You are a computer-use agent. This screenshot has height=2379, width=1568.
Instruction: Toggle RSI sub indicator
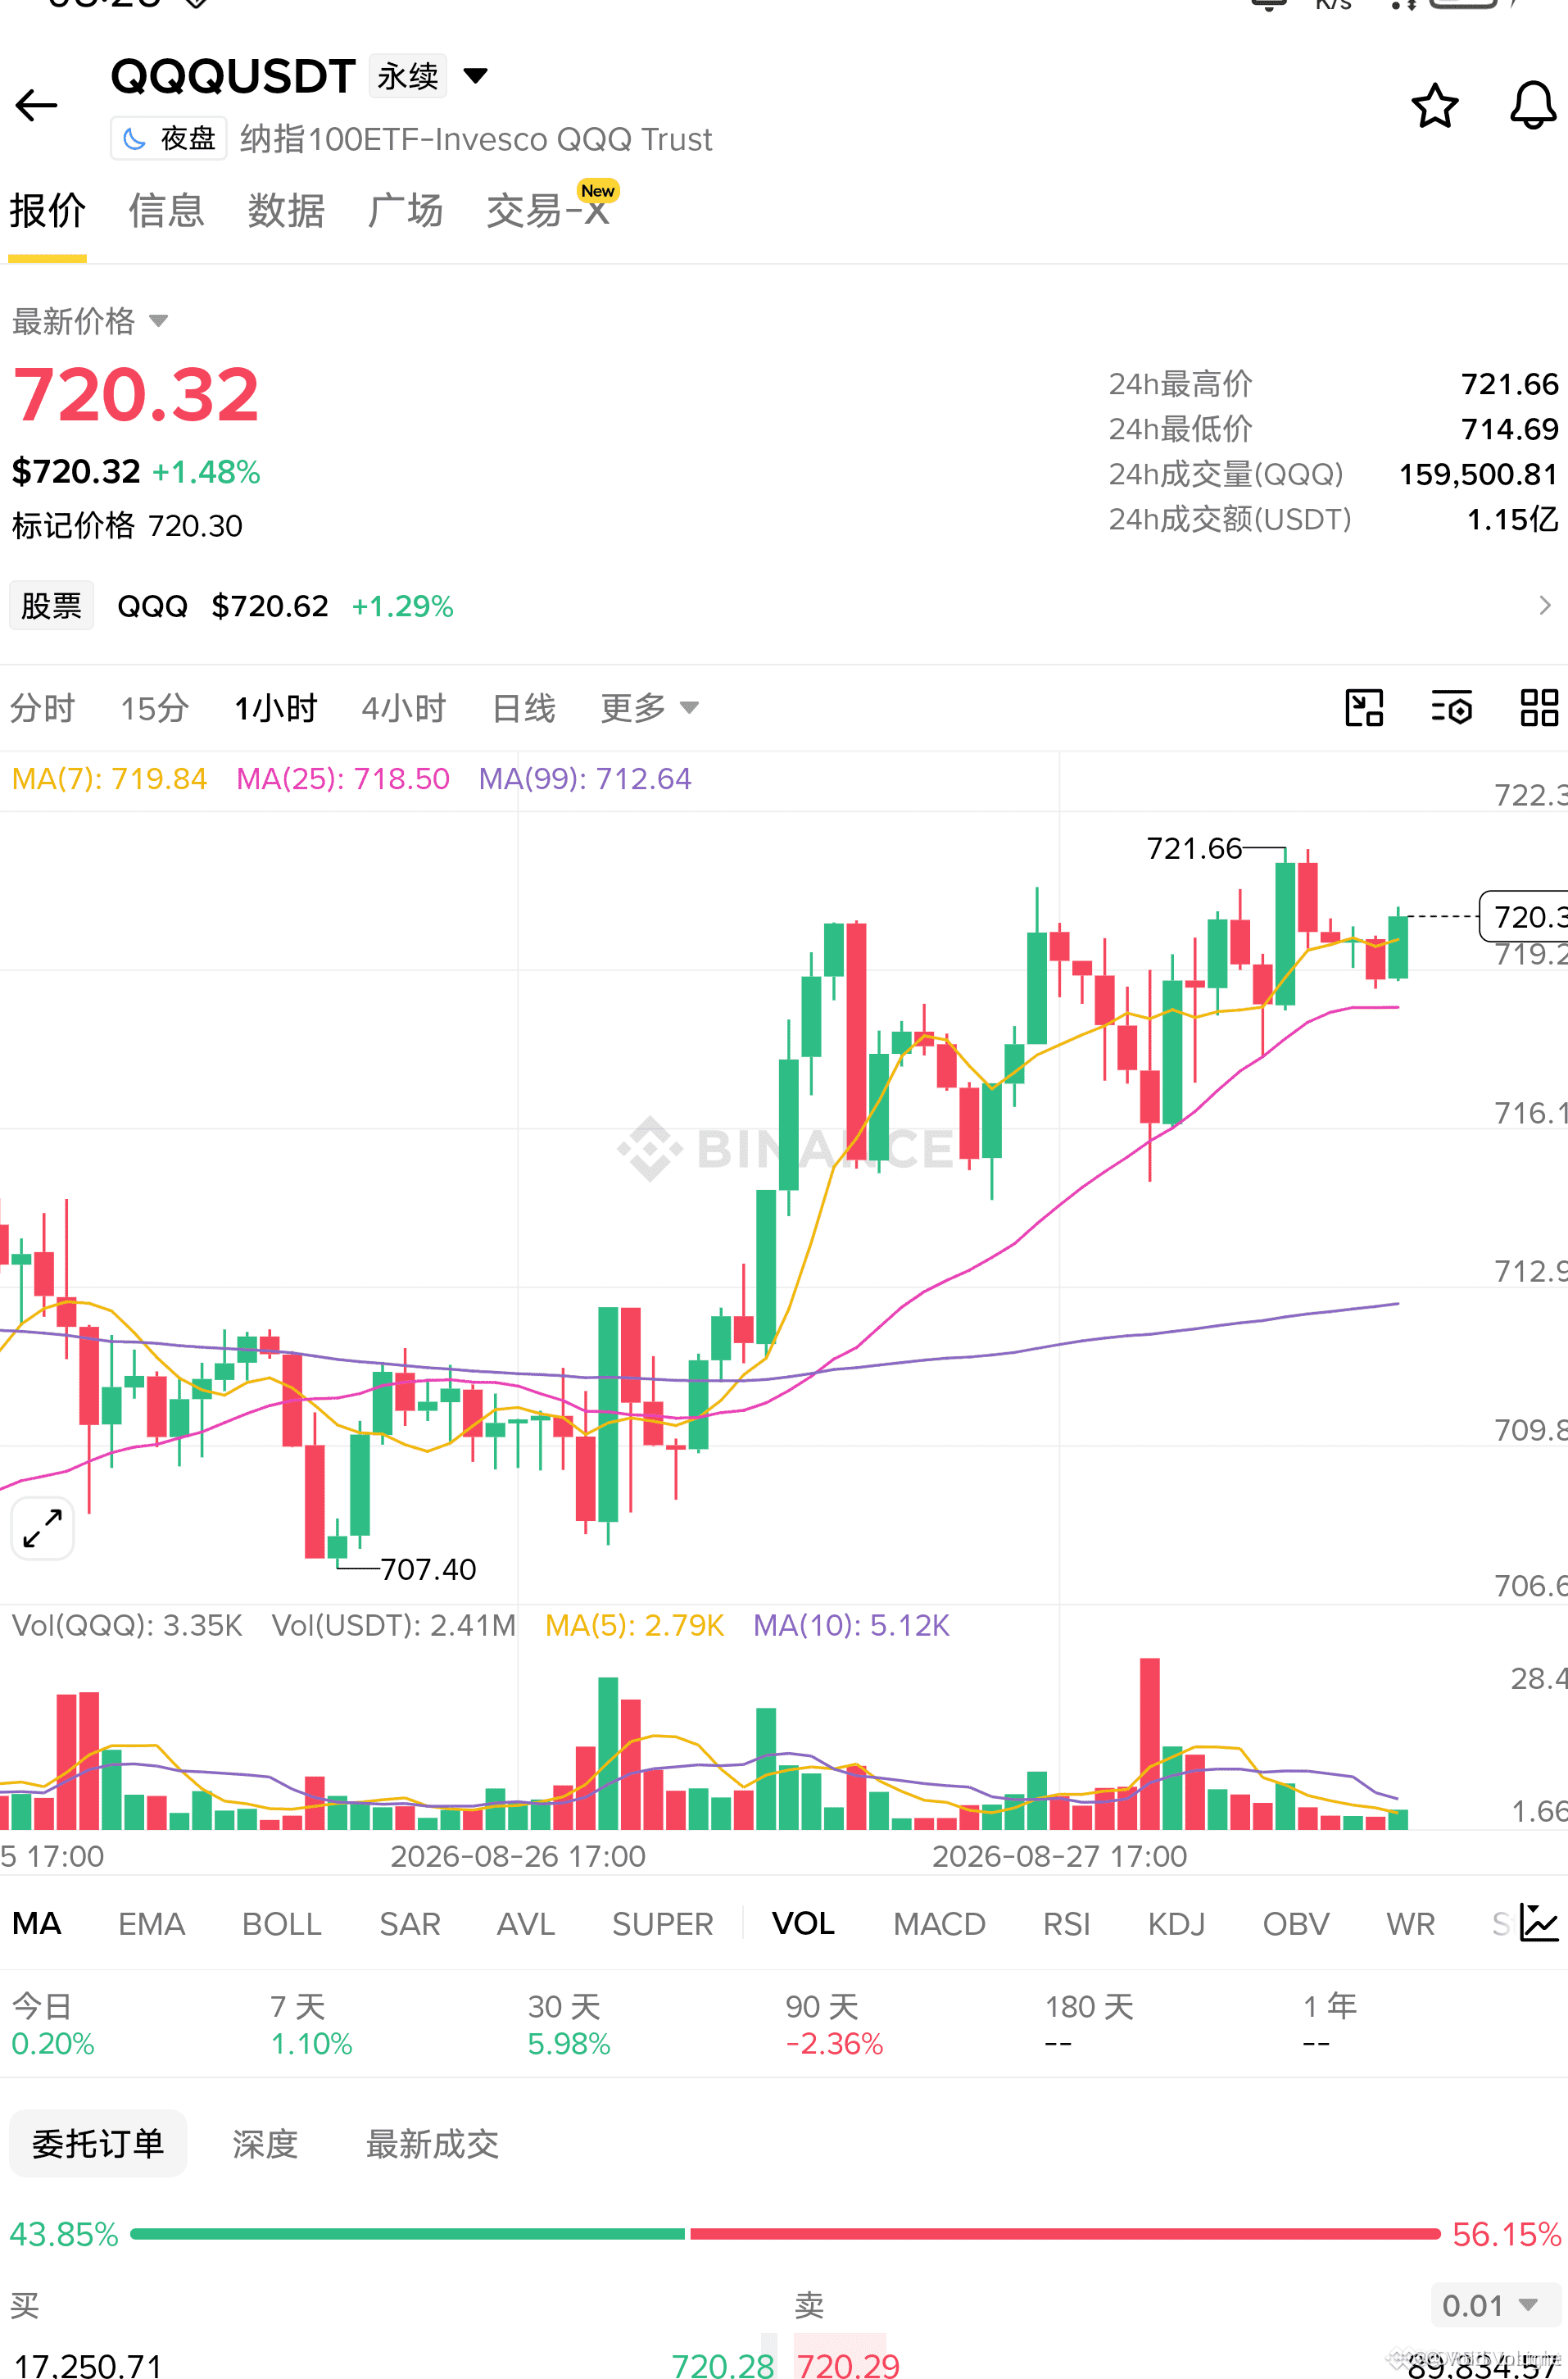point(1067,1923)
